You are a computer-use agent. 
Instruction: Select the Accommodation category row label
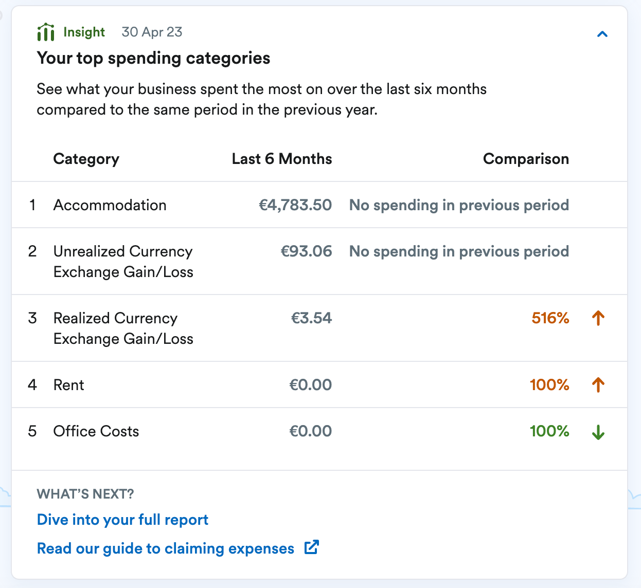click(110, 205)
